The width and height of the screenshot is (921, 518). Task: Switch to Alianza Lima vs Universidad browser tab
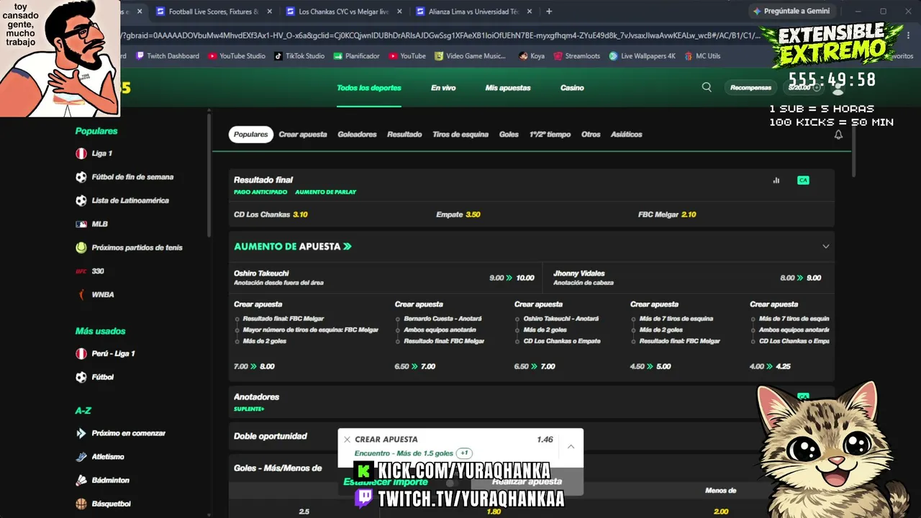click(473, 12)
